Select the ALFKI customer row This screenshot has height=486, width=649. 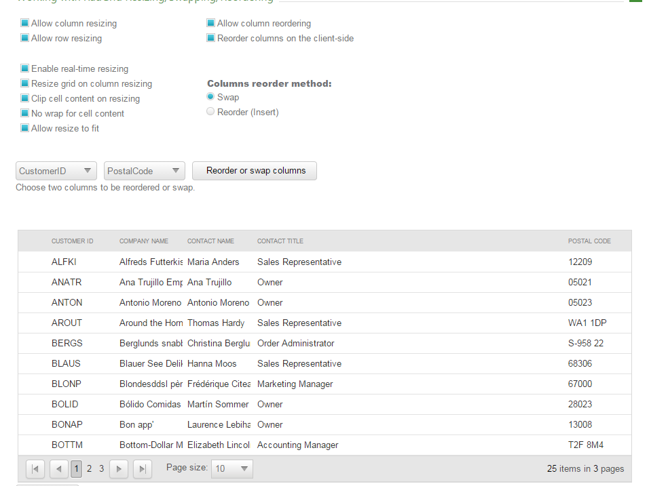(x=64, y=262)
